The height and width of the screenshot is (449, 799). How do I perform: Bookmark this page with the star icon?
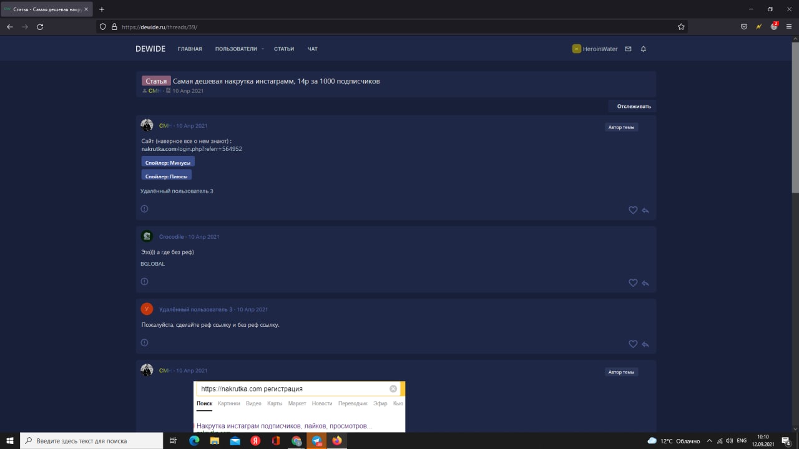[681, 27]
